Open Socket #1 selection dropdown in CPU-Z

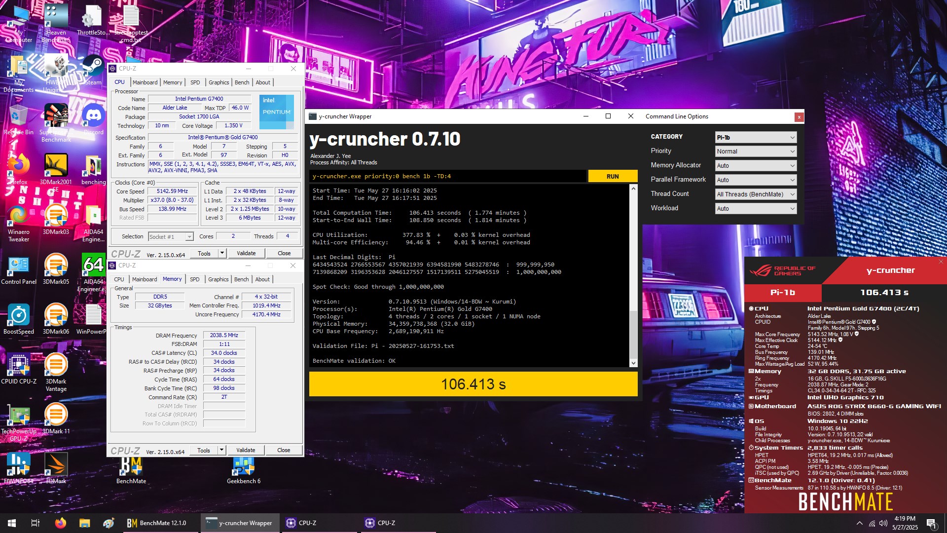171,237
